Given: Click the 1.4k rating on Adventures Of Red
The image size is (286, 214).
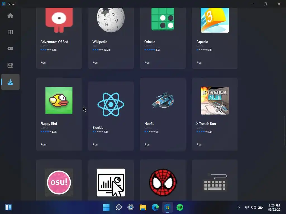Looking at the screenshot, I should [54, 50].
